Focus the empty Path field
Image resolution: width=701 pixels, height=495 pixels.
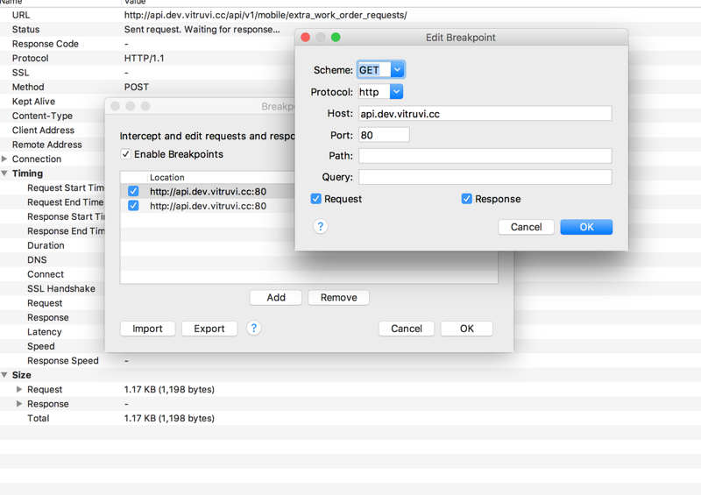485,156
